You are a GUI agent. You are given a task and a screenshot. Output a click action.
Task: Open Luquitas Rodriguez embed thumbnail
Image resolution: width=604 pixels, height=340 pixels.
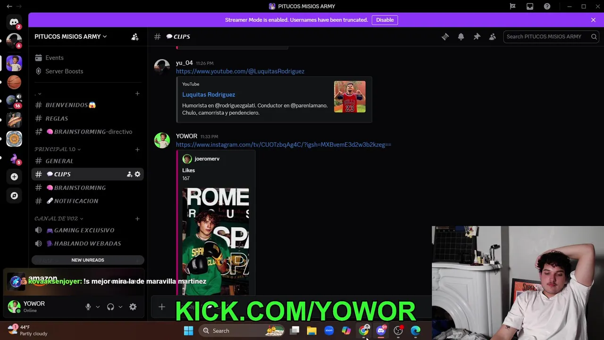350,97
